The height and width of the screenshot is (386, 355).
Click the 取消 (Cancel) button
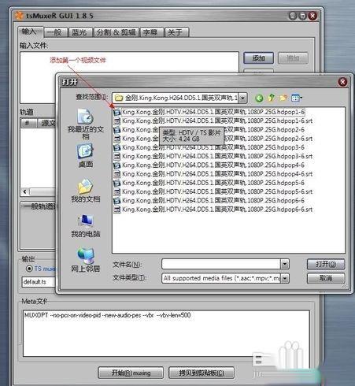click(x=326, y=278)
